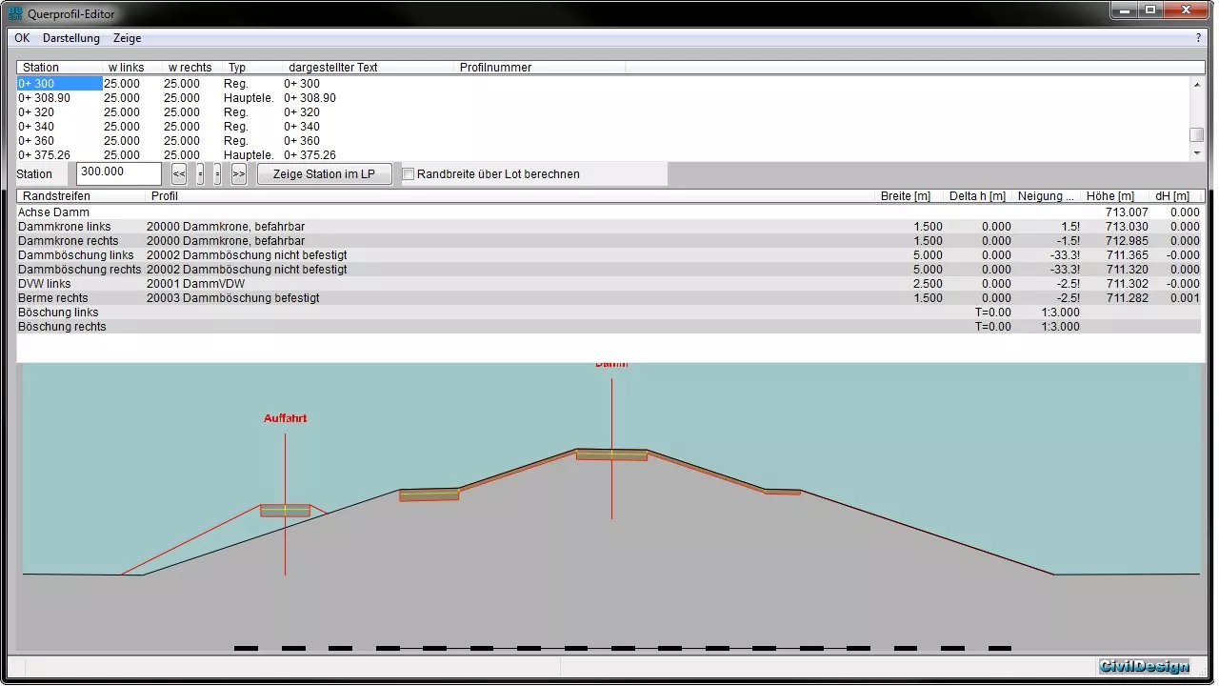Click OK in the menu bar
This screenshot has width=1219, height=686.
(22, 38)
